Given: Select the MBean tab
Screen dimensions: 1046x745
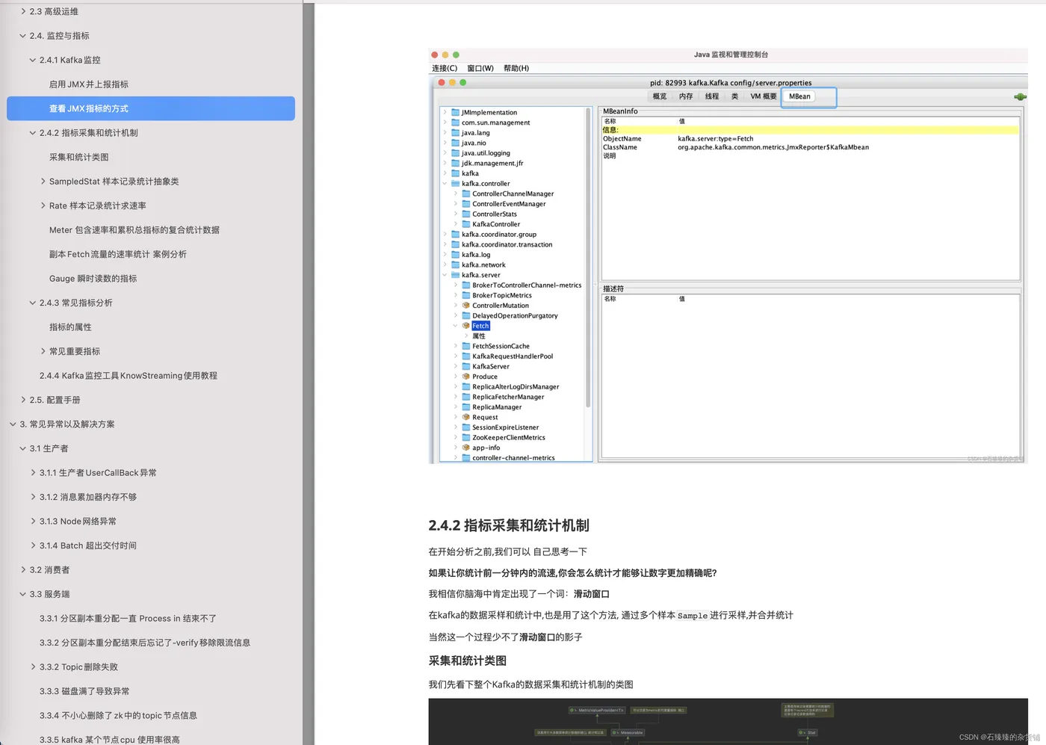Looking at the screenshot, I should coord(799,96).
